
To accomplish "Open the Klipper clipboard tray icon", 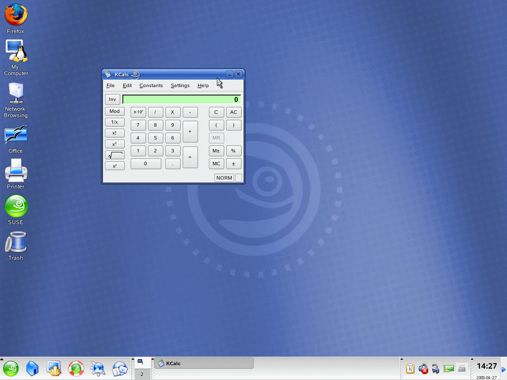I will (410, 369).
